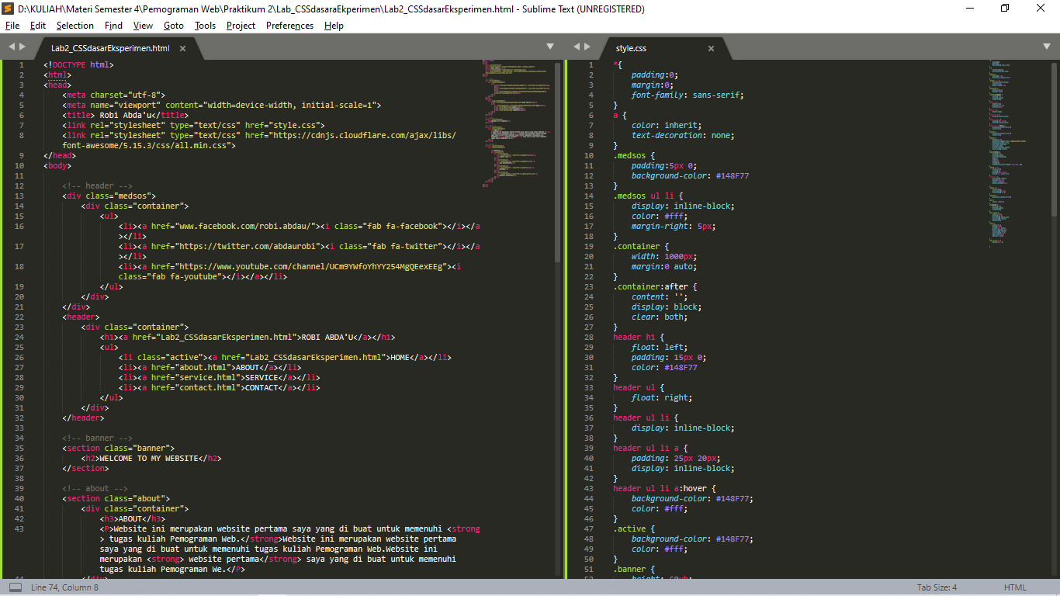
Task: Click the 'about.html' href value
Action: coord(202,367)
